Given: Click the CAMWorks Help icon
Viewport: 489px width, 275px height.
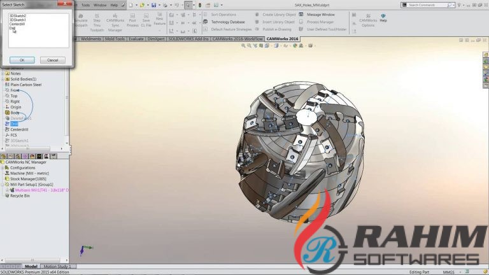Looking at the screenshot, I should (383, 18).
